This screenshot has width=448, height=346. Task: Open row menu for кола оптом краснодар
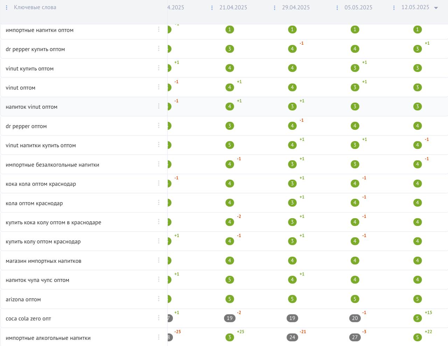click(159, 203)
